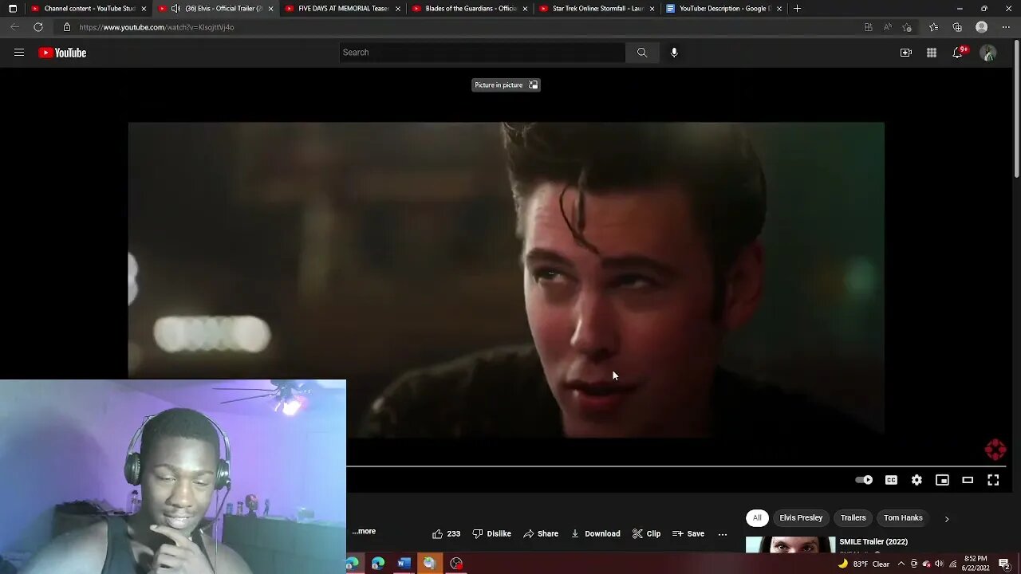Screen dimensions: 1021x574
Task: Click the Dislike thumbs down
Action: (x=491, y=534)
